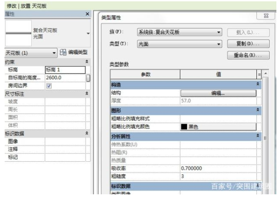Collapse the 标识数据 section in Properties panel

pyautogui.click(x=87, y=133)
